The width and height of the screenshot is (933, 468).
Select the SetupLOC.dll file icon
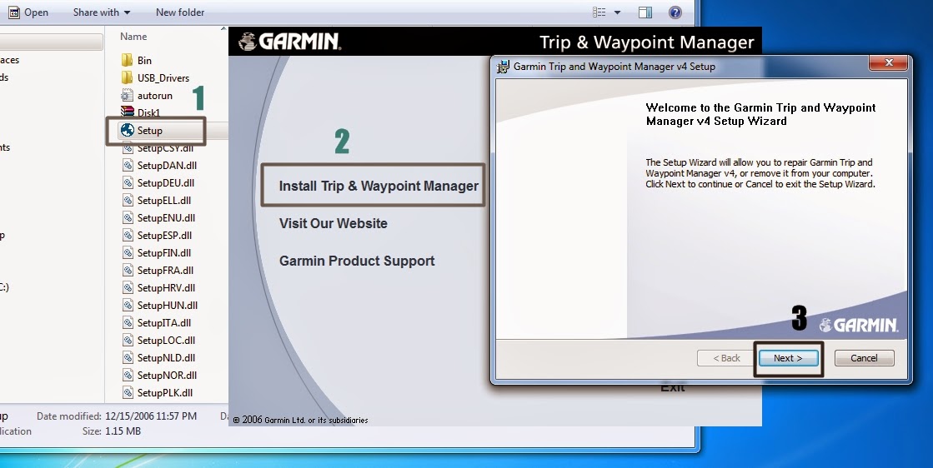coord(128,341)
